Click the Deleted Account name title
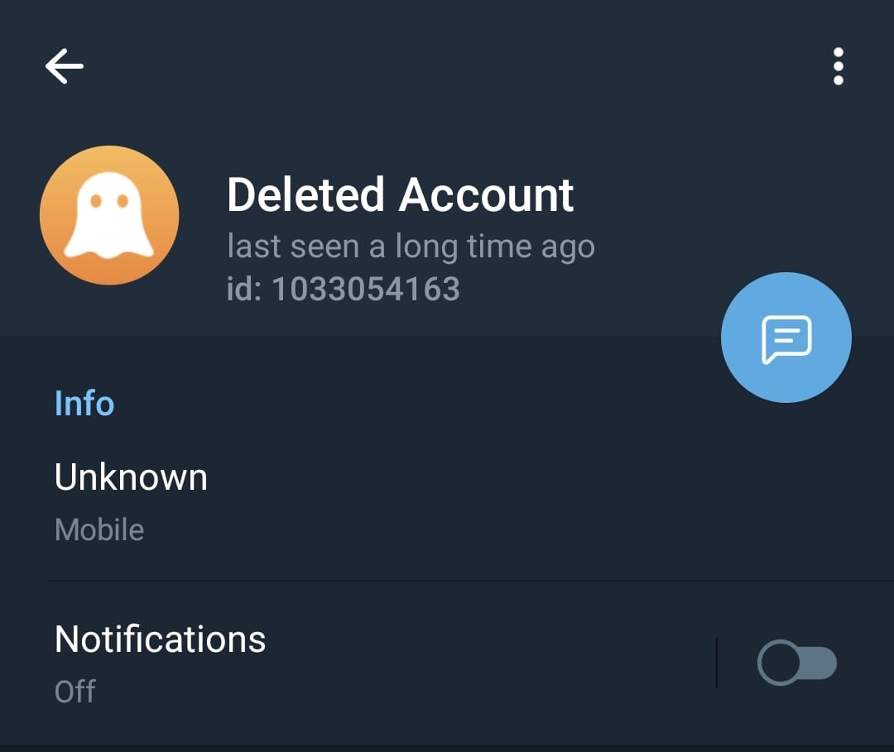The image size is (894, 752). (x=400, y=195)
